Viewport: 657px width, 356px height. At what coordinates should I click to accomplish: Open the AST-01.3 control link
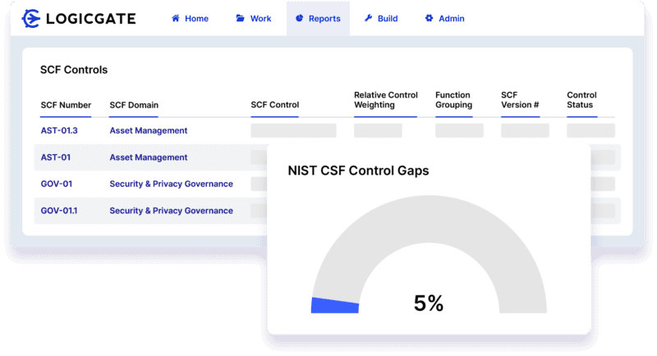click(x=59, y=130)
